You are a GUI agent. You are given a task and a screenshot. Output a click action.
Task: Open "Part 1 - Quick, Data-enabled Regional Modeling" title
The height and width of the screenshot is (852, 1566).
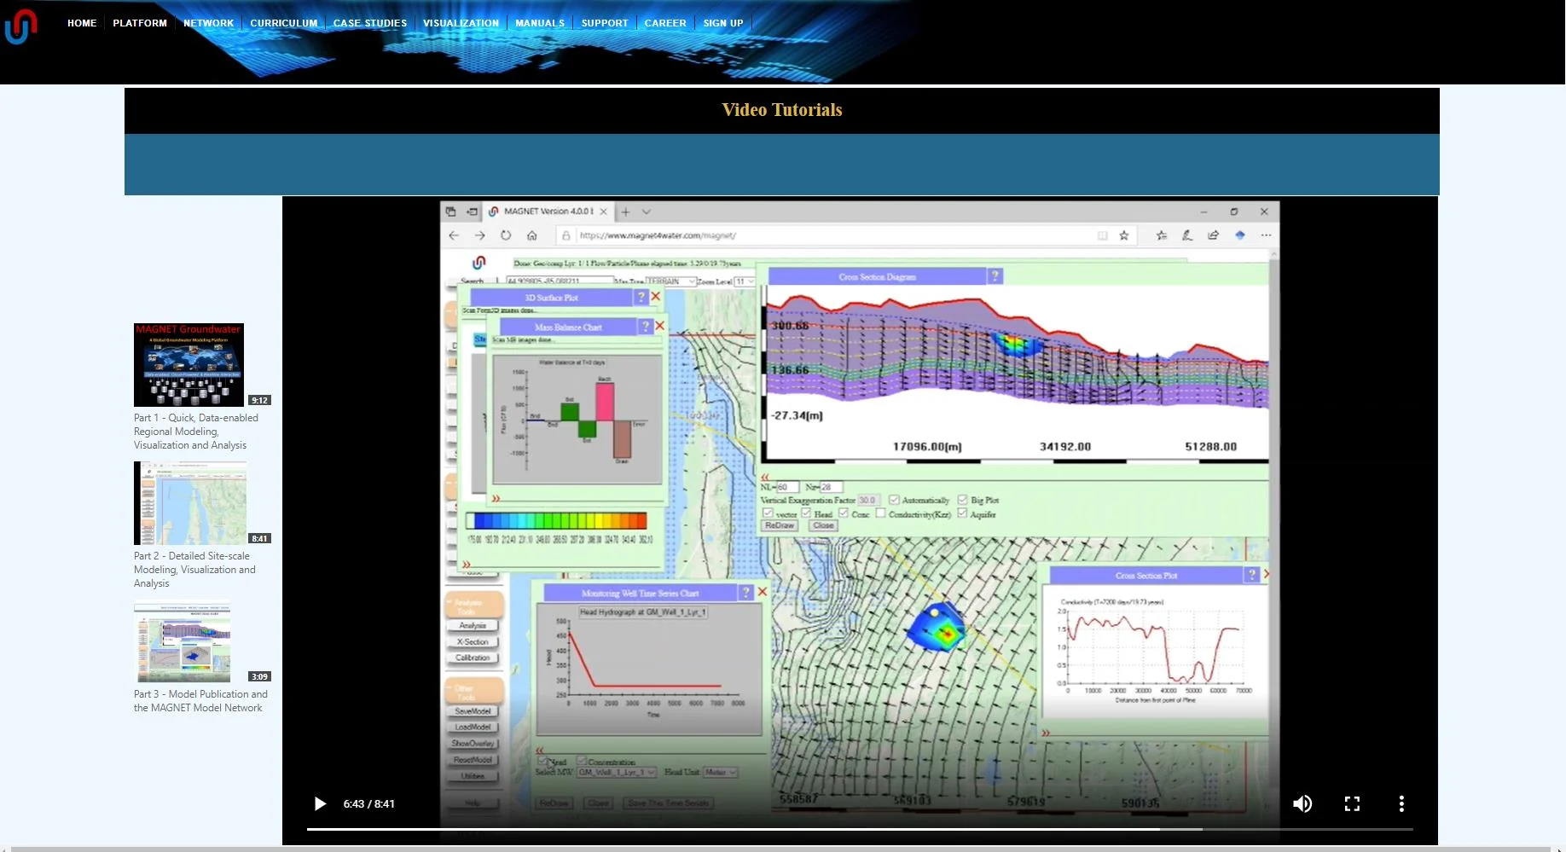pos(196,432)
